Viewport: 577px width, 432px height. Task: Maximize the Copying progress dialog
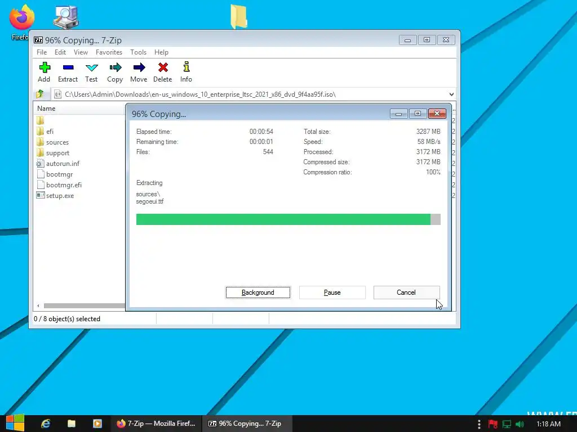[x=418, y=114]
